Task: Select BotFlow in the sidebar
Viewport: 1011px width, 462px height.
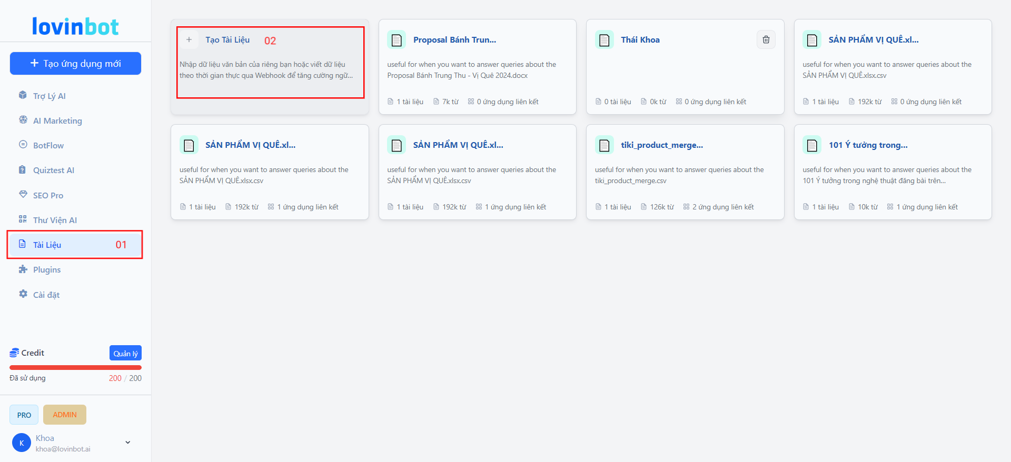Action: click(48, 145)
